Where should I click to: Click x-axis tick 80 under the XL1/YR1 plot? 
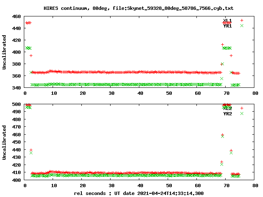click(255, 93)
